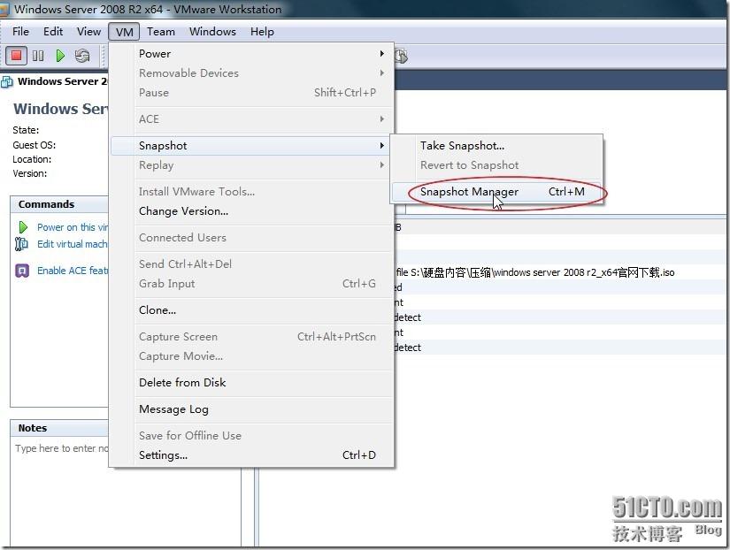Click the Guest OS: label

[34, 145]
